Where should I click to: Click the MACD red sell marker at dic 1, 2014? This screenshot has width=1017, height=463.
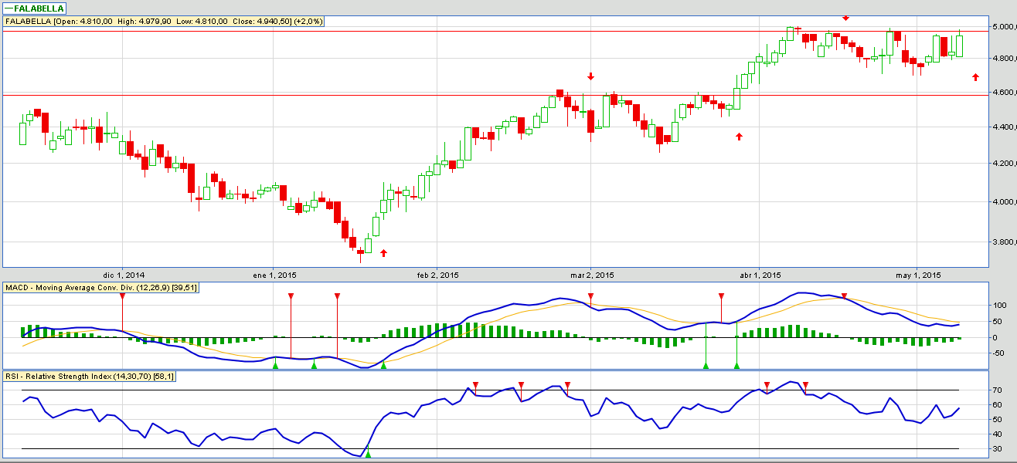121,296
